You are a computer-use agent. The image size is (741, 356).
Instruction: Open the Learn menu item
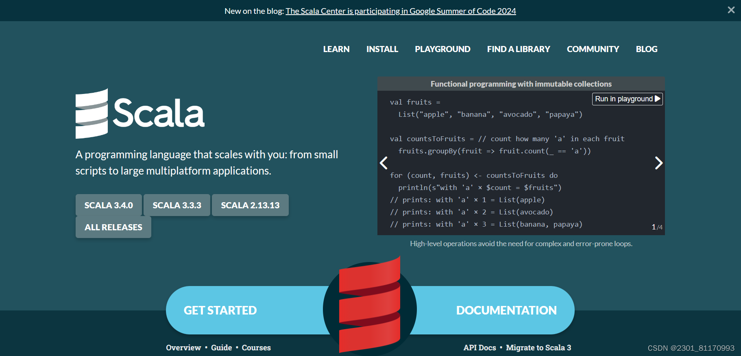coord(336,49)
